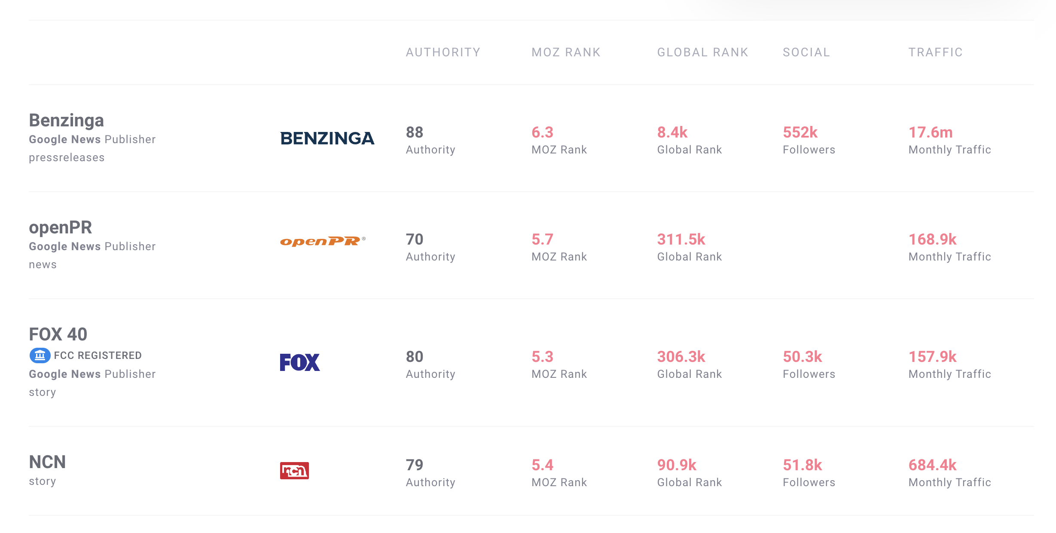Click FOX 40's 80 authority score
Viewport: 1056px width, 533px height.
click(415, 357)
